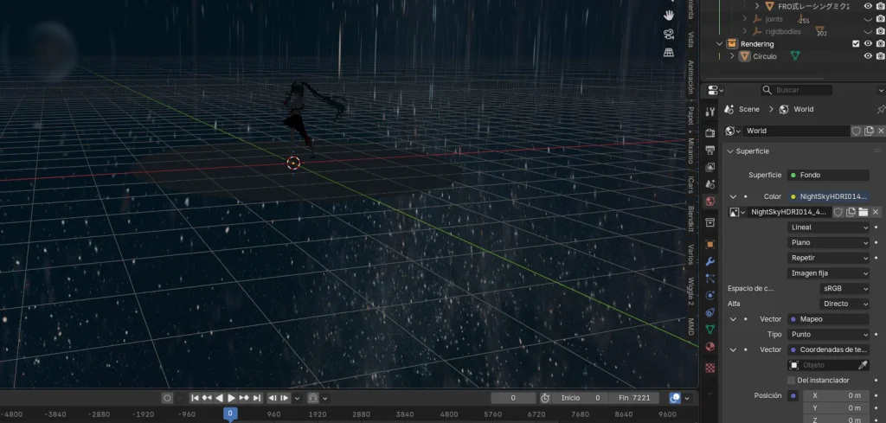The width and height of the screenshot is (886, 423).
Task: Click the eyedropper next to Objeto field
Action: pyautogui.click(x=863, y=365)
